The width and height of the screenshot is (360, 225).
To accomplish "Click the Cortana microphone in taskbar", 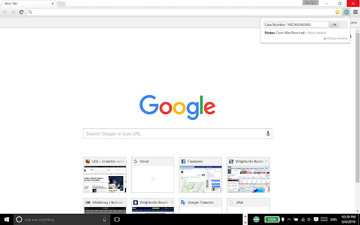I will coord(105,219).
